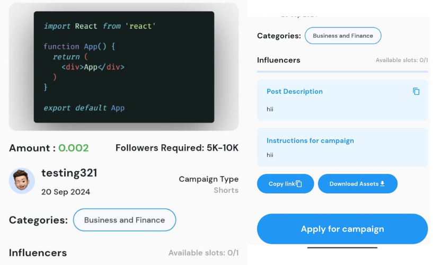
Task: Tap the Influencers heading above Post Description
Action: [278, 60]
